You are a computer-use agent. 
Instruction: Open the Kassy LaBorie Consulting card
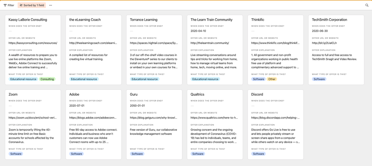click(x=33, y=50)
